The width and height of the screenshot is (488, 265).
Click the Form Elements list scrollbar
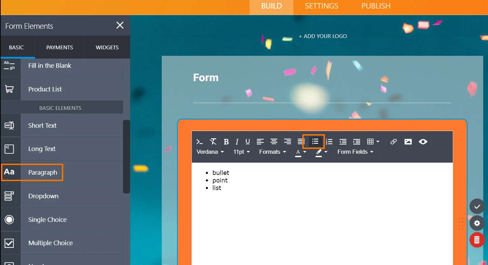[127, 156]
